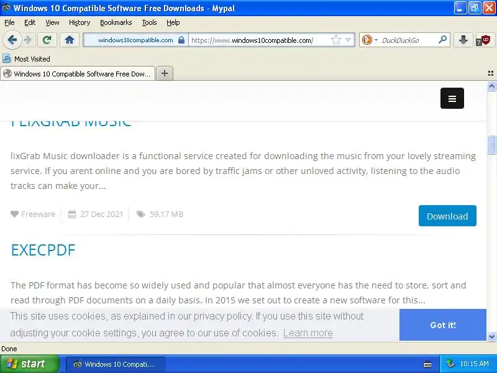
Task: Open the Edit menu
Action: (30, 22)
